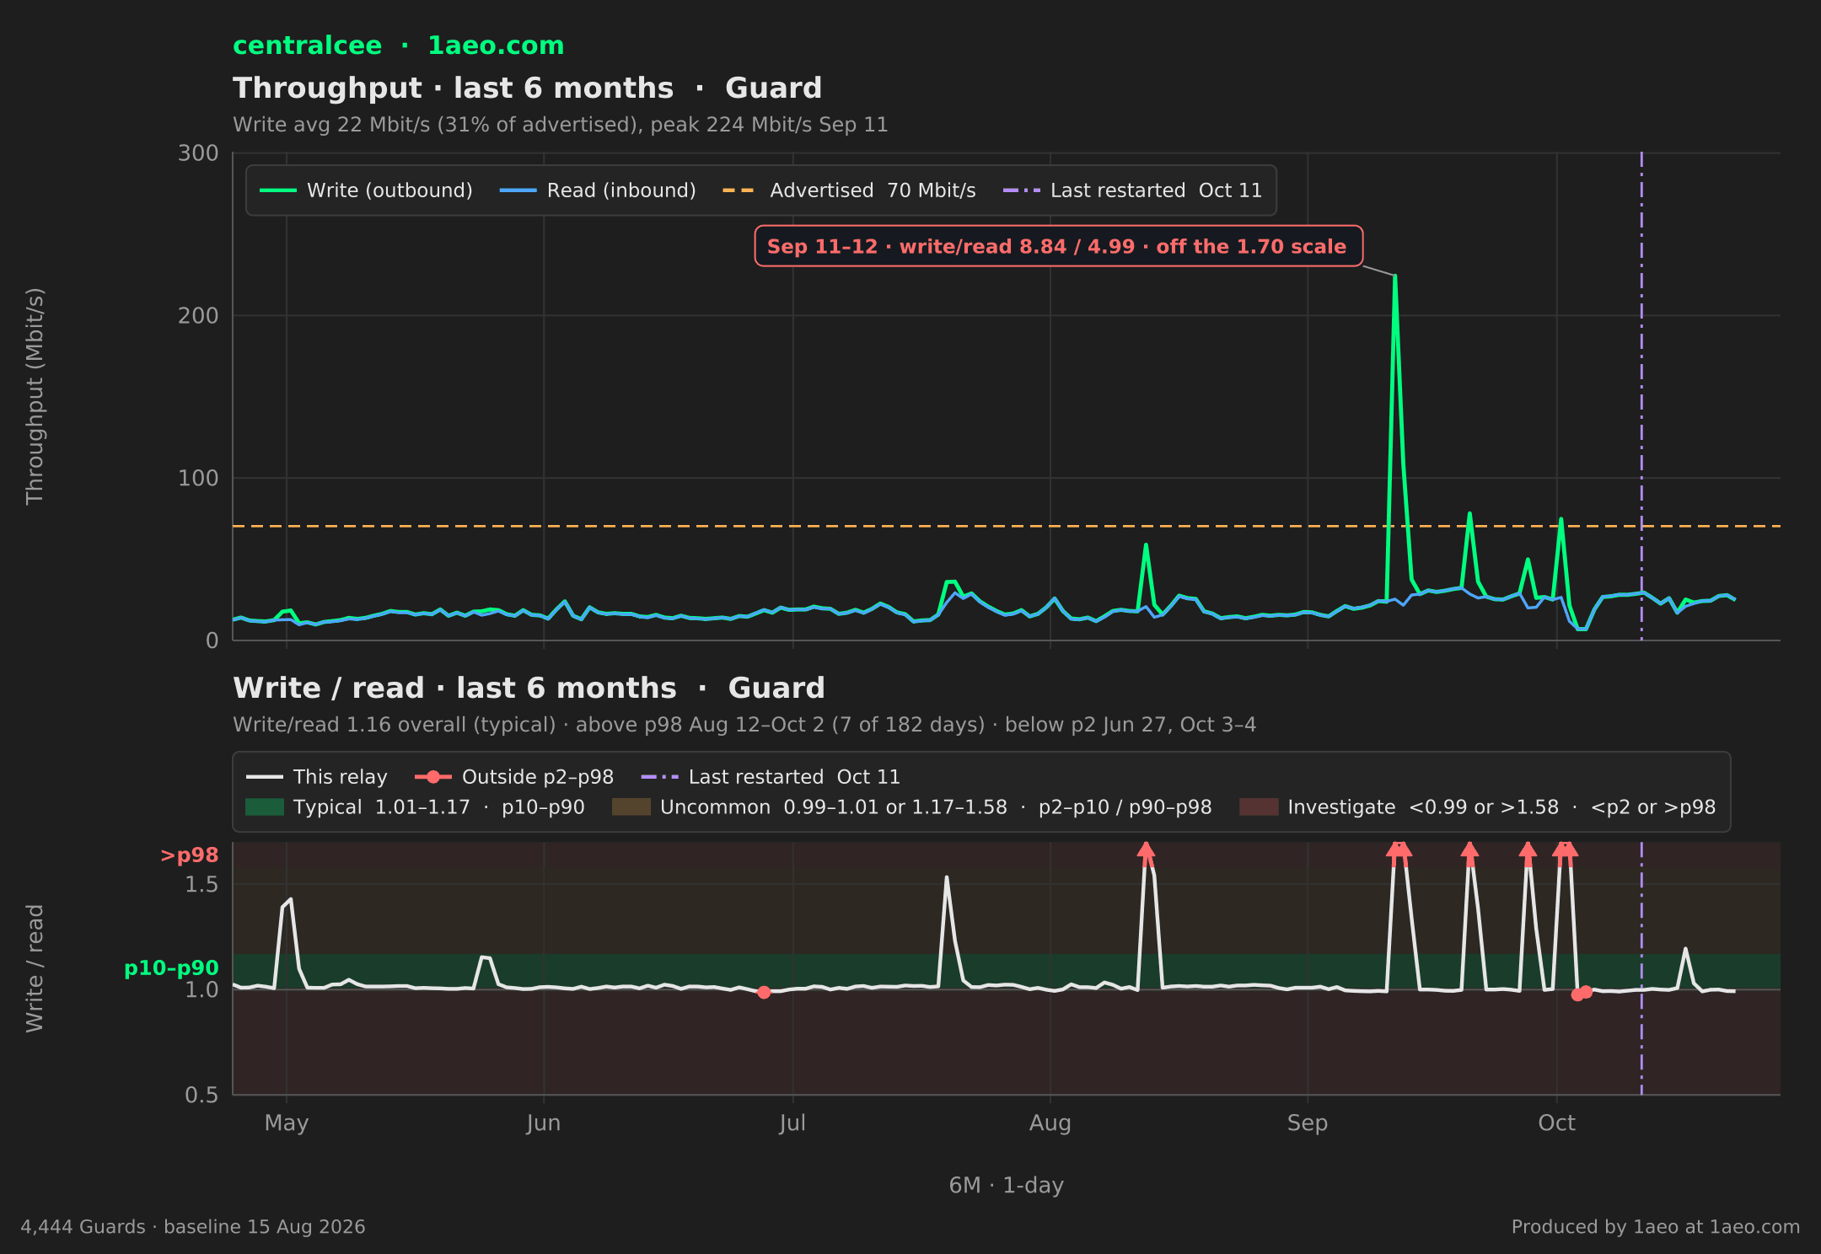
Task: Click the Investigate <0.99 red swatch
Action: pyautogui.click(x=1259, y=807)
